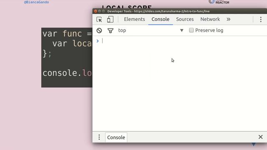Image resolution: width=267 pixels, height=150 pixels.
Task: Click the Hack Reactor logo on slide
Action: coord(219,2)
